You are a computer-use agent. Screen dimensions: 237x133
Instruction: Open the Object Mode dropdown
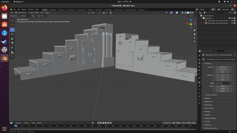point(22,13)
